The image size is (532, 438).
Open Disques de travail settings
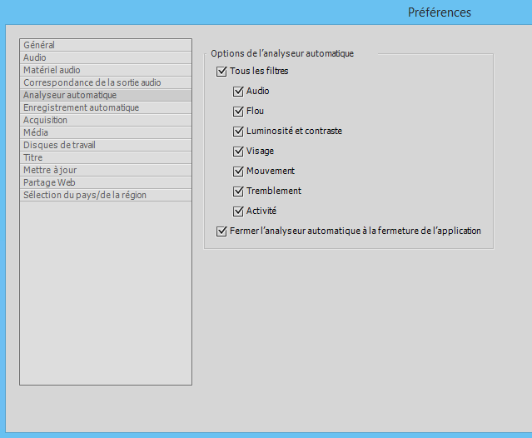coord(59,145)
